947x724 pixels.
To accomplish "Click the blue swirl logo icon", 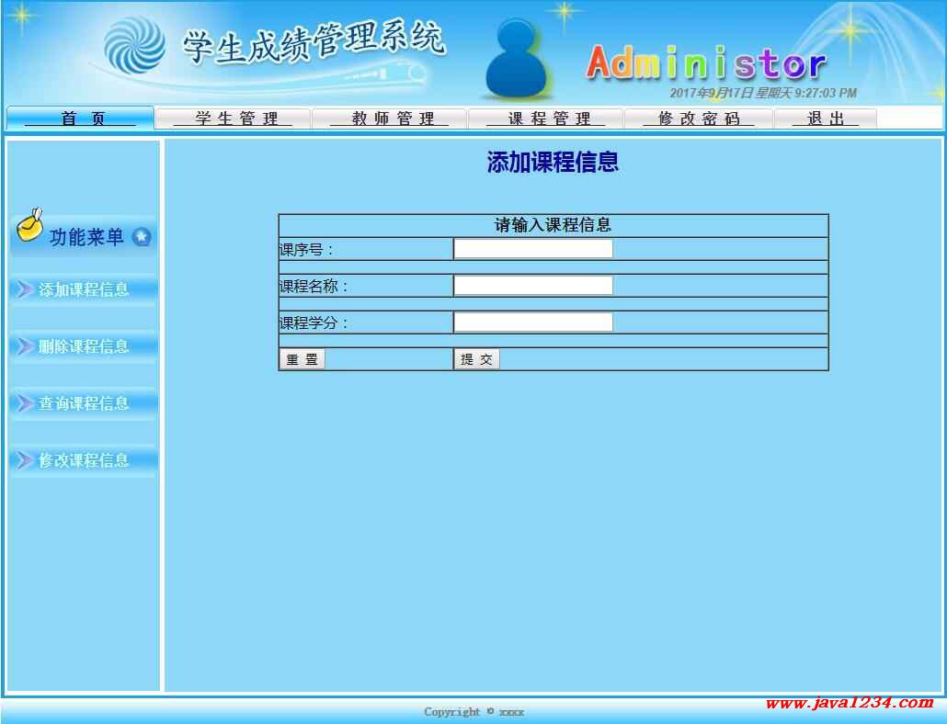I will 134,46.
